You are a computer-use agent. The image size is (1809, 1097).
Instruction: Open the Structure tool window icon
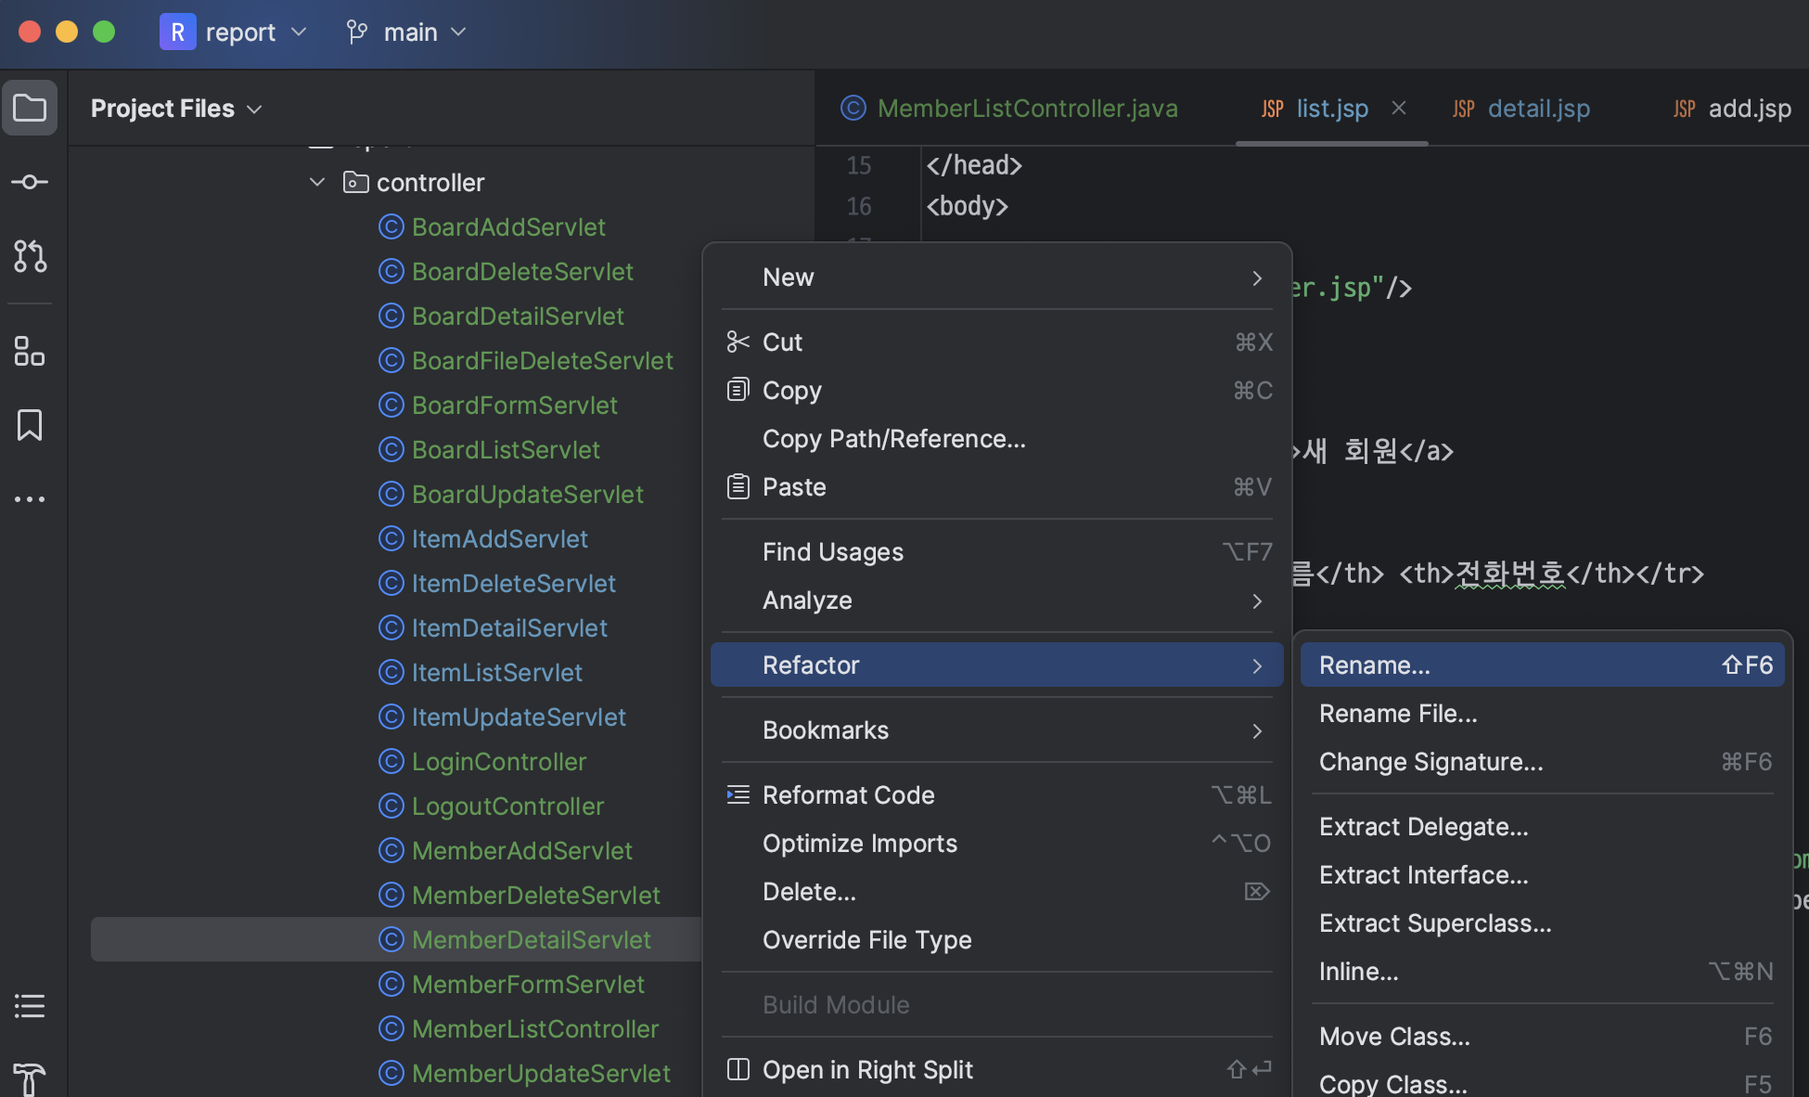pos(30,351)
